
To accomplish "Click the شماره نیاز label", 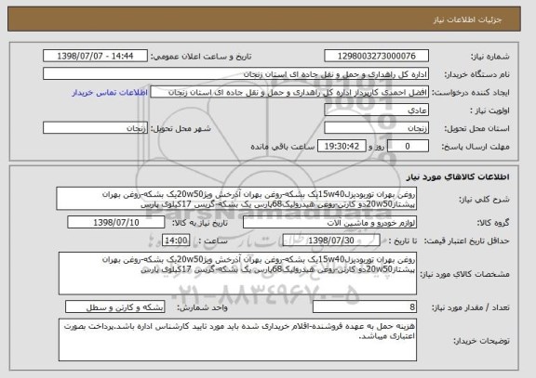I will pyautogui.click(x=490, y=57).
